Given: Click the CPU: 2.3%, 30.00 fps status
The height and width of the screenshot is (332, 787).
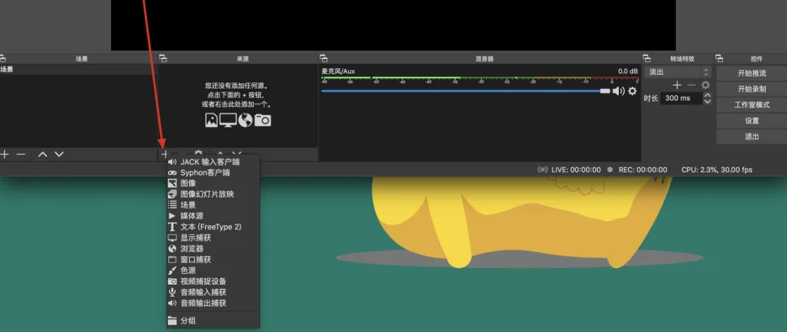Looking at the screenshot, I should click(716, 170).
